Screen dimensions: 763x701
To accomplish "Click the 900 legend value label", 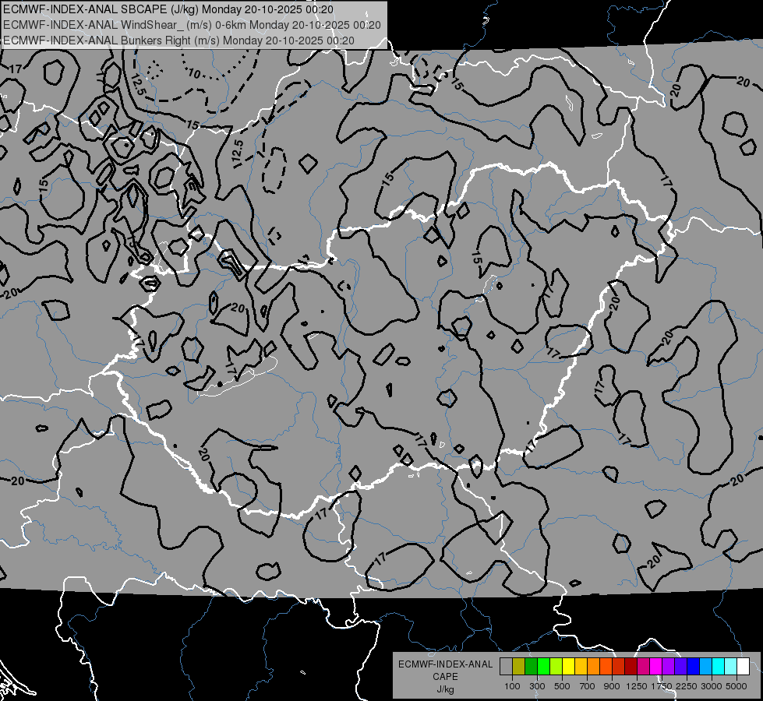I will pyautogui.click(x=612, y=686).
